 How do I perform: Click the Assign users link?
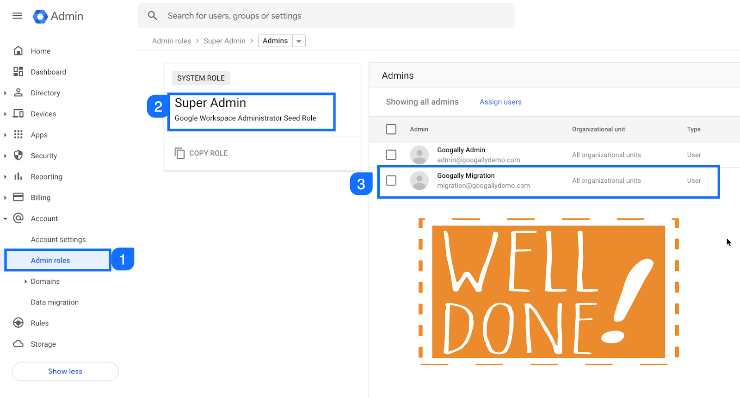coord(500,102)
